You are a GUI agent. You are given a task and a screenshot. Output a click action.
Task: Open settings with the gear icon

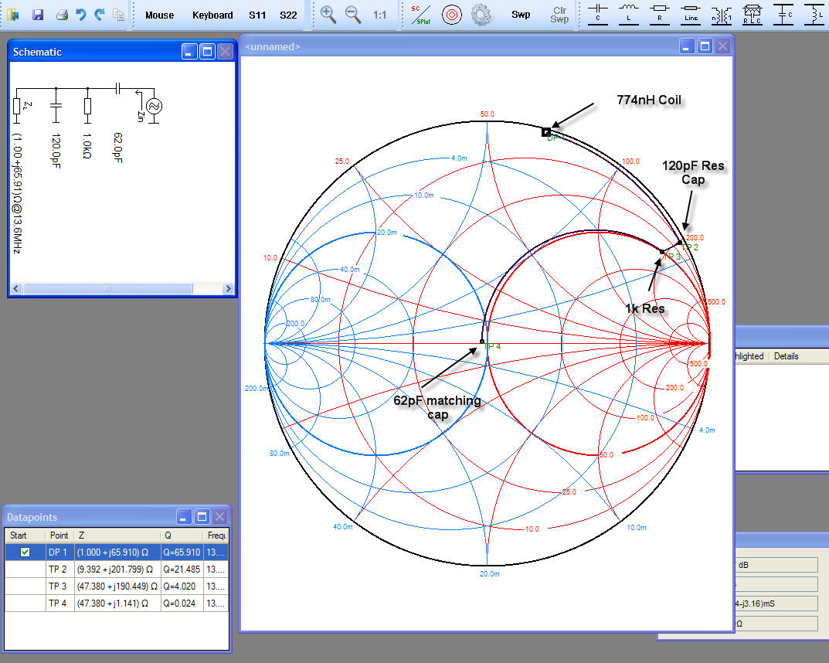coord(481,15)
